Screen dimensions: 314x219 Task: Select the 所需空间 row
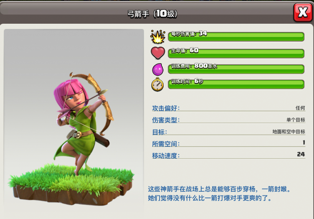[229, 143]
